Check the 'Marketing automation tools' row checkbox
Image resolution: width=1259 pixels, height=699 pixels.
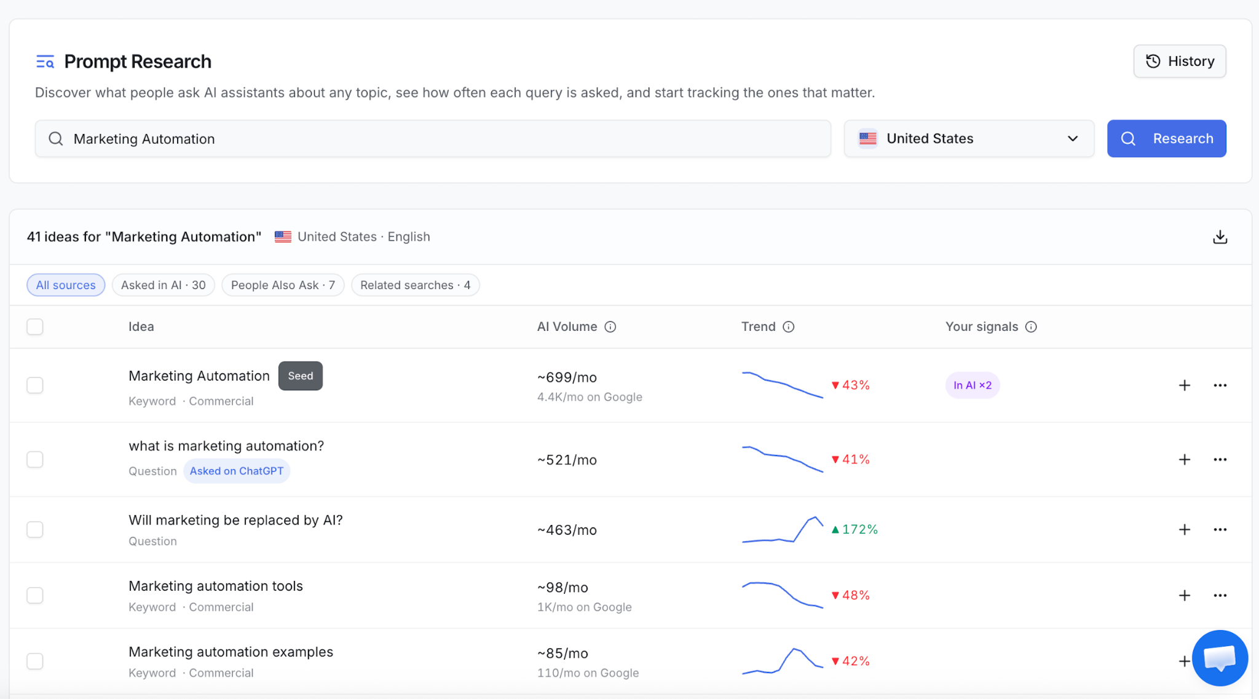point(35,595)
